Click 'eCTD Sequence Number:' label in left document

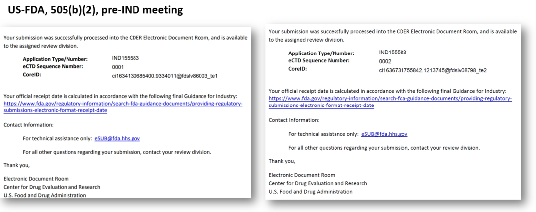coord(53,66)
